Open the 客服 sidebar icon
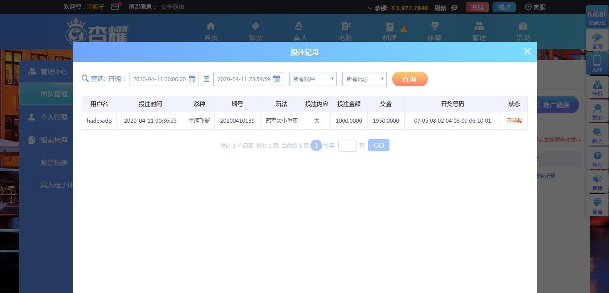The image size is (609, 293). coord(597,40)
